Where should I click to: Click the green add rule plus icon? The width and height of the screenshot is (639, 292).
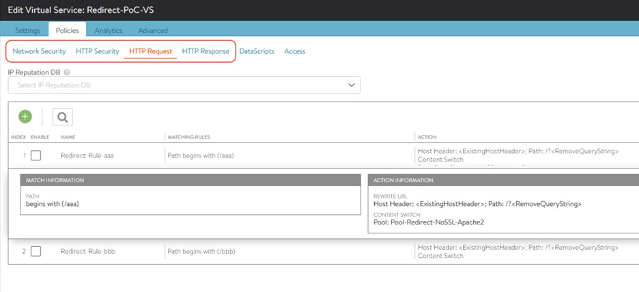click(x=25, y=117)
